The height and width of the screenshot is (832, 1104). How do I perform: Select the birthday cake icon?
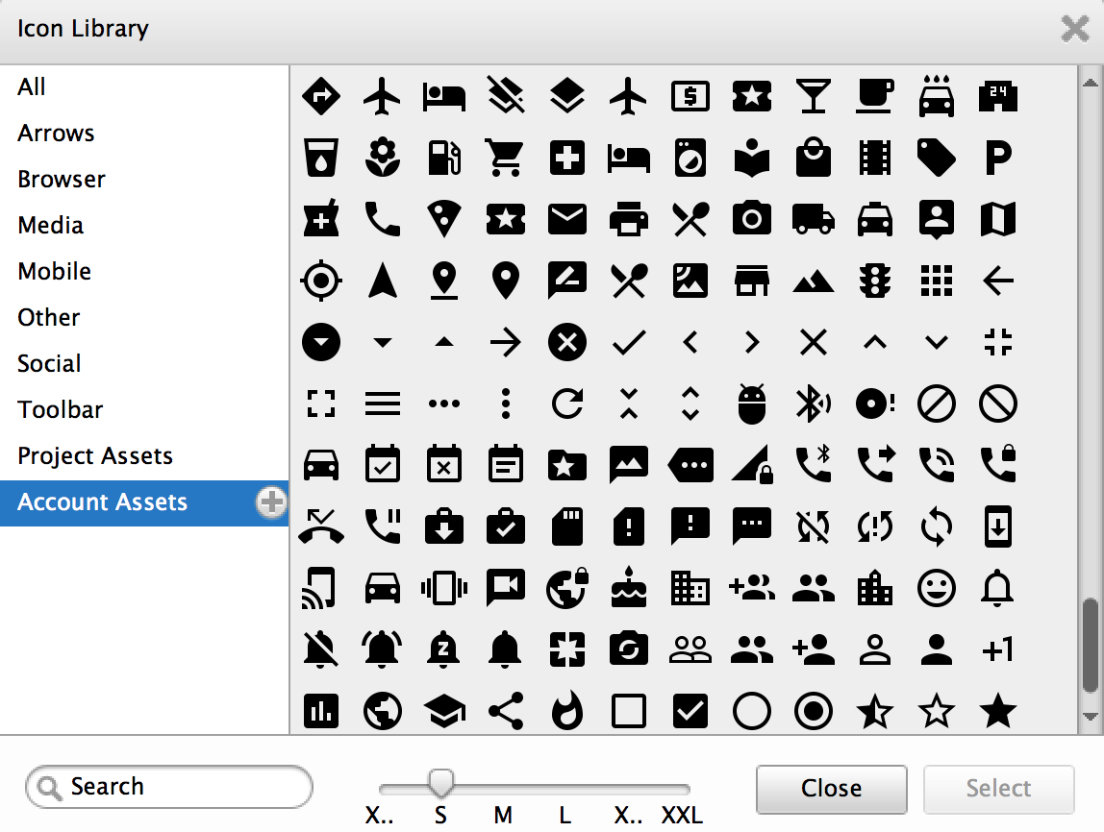pos(628,588)
